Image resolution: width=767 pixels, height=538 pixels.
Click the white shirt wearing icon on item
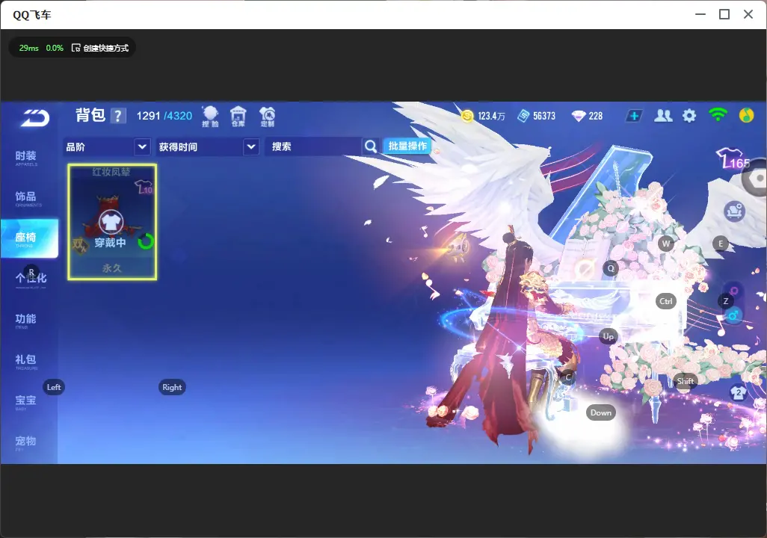click(111, 223)
